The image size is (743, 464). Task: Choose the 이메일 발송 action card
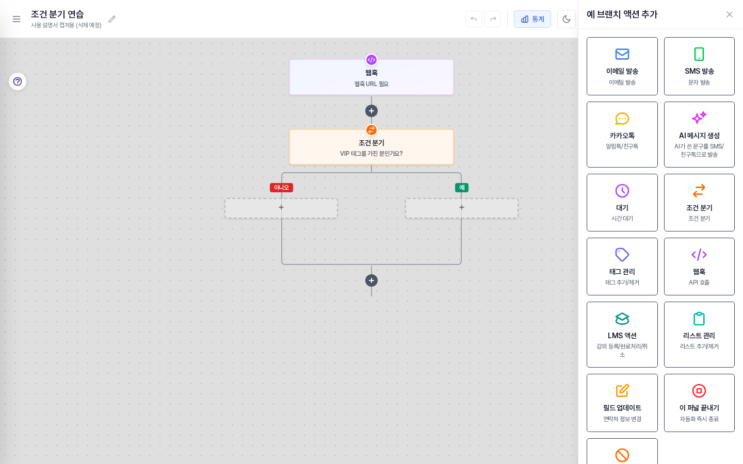[622, 66]
